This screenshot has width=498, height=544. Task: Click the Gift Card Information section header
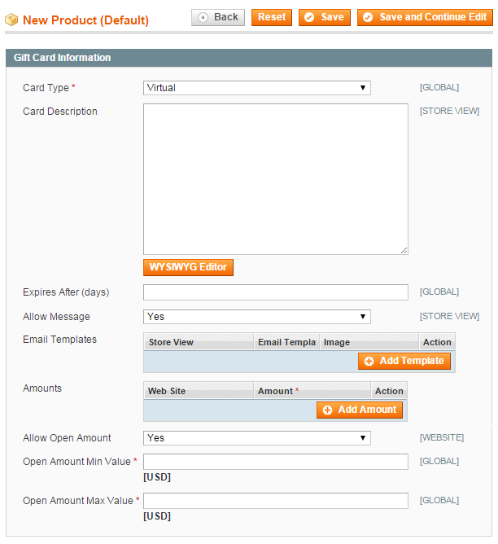pyautogui.click(x=249, y=58)
